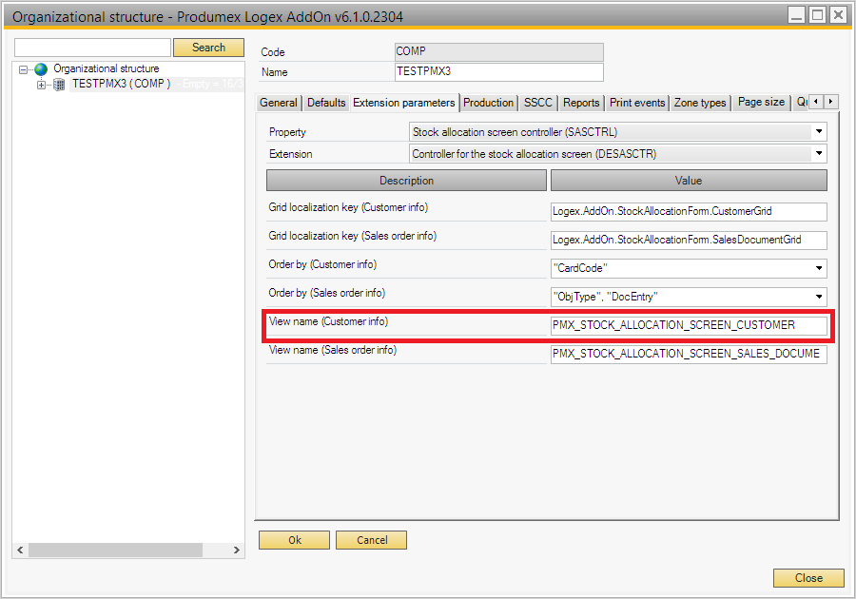
Task: Open the Order by (Customer info) dropdown
Action: [x=819, y=269]
